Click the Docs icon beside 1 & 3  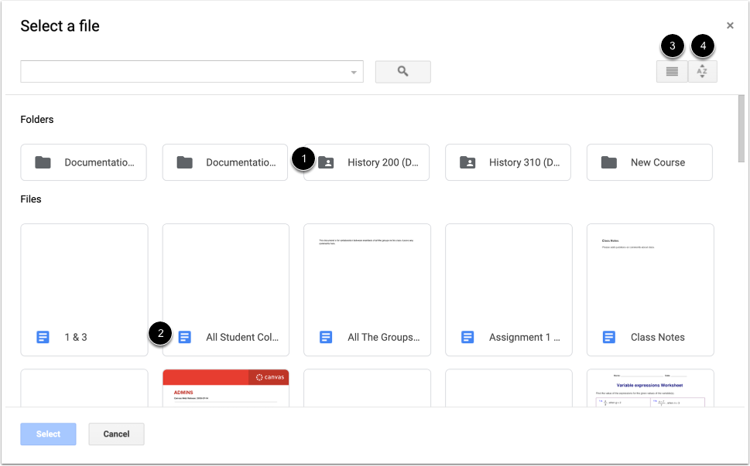[42, 337]
